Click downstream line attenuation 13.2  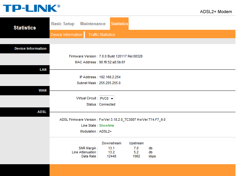[x=112, y=152]
